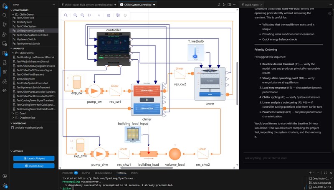
Task: Zoom out on the diagram canvas
Action: [82, 15]
